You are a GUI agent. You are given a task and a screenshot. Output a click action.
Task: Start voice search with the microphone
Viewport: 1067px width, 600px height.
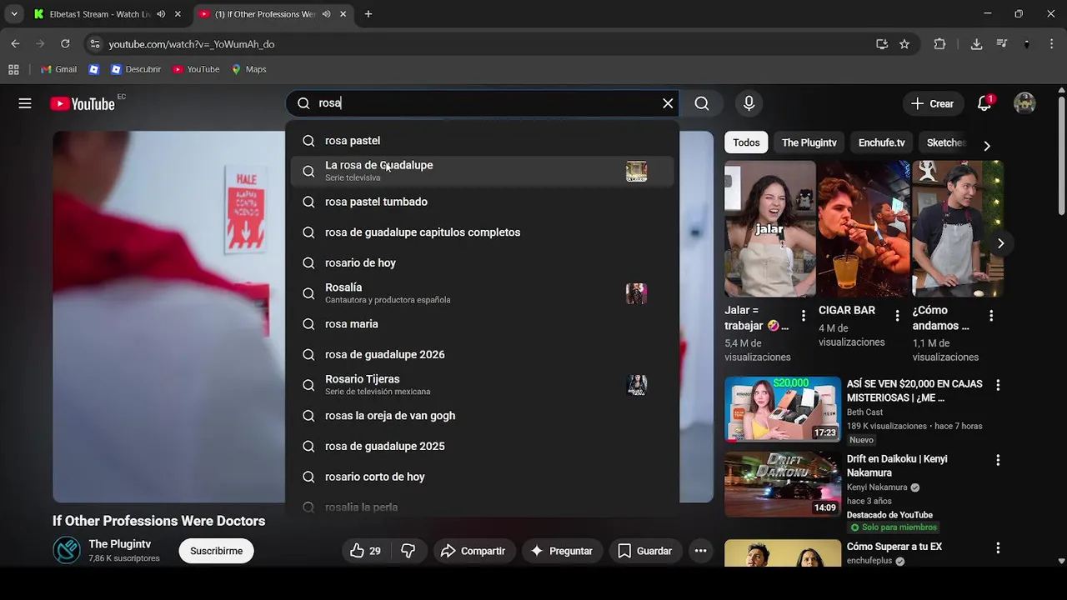point(749,103)
